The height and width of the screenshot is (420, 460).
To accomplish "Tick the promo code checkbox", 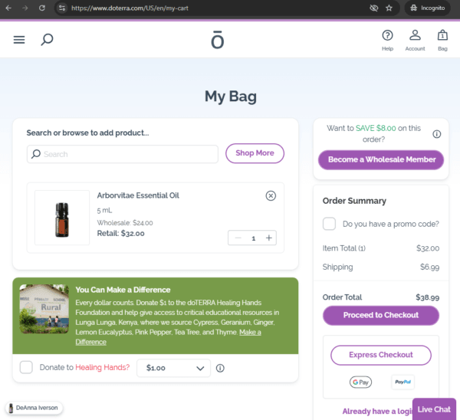I will pos(329,224).
